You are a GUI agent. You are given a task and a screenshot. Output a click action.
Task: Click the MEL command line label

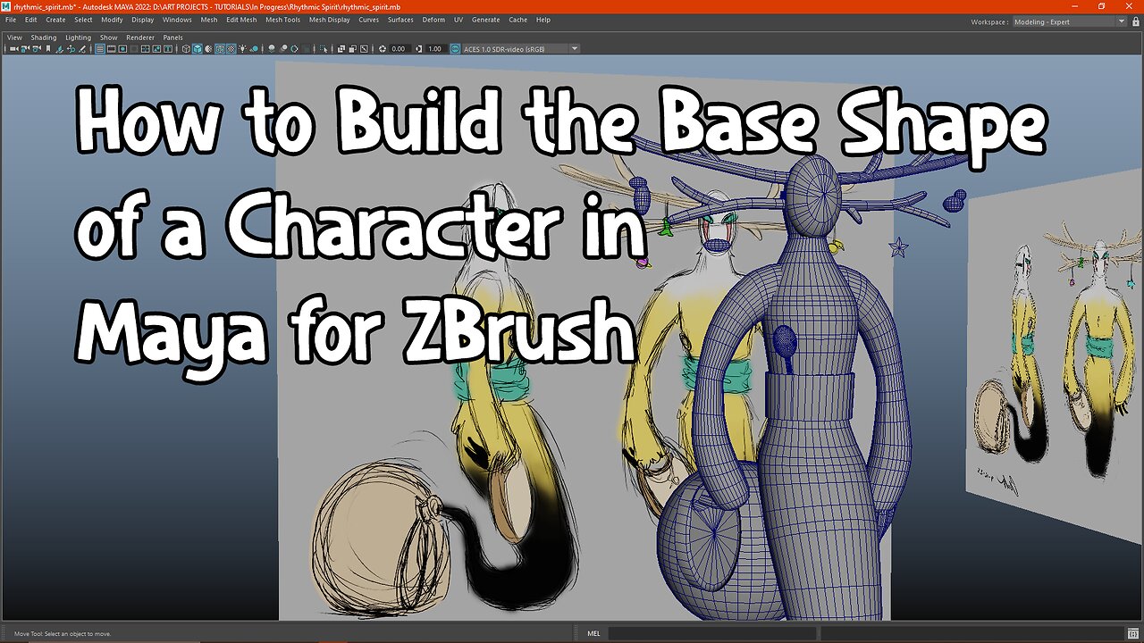[x=594, y=633]
